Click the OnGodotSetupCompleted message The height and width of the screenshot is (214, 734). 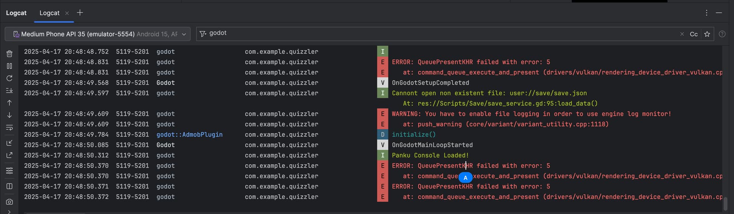pos(430,83)
